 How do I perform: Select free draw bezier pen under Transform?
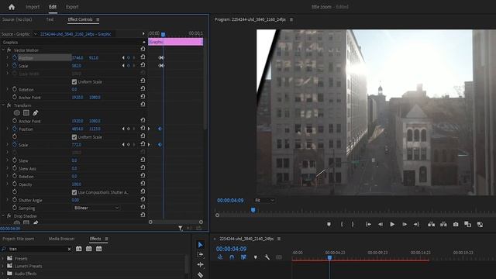pos(36,112)
